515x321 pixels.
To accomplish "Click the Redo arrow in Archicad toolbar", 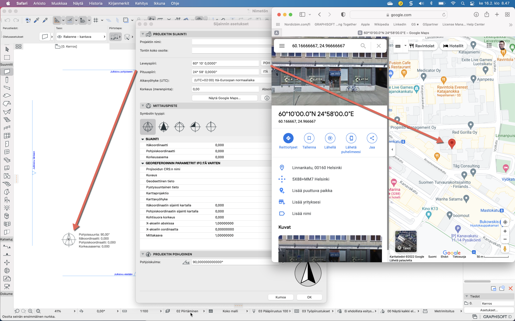I will pos(16,20).
